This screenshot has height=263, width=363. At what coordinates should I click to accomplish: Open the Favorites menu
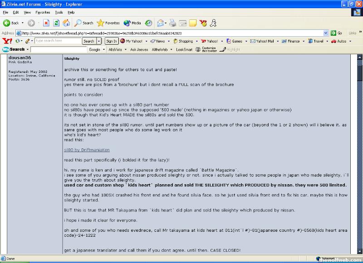click(x=43, y=12)
